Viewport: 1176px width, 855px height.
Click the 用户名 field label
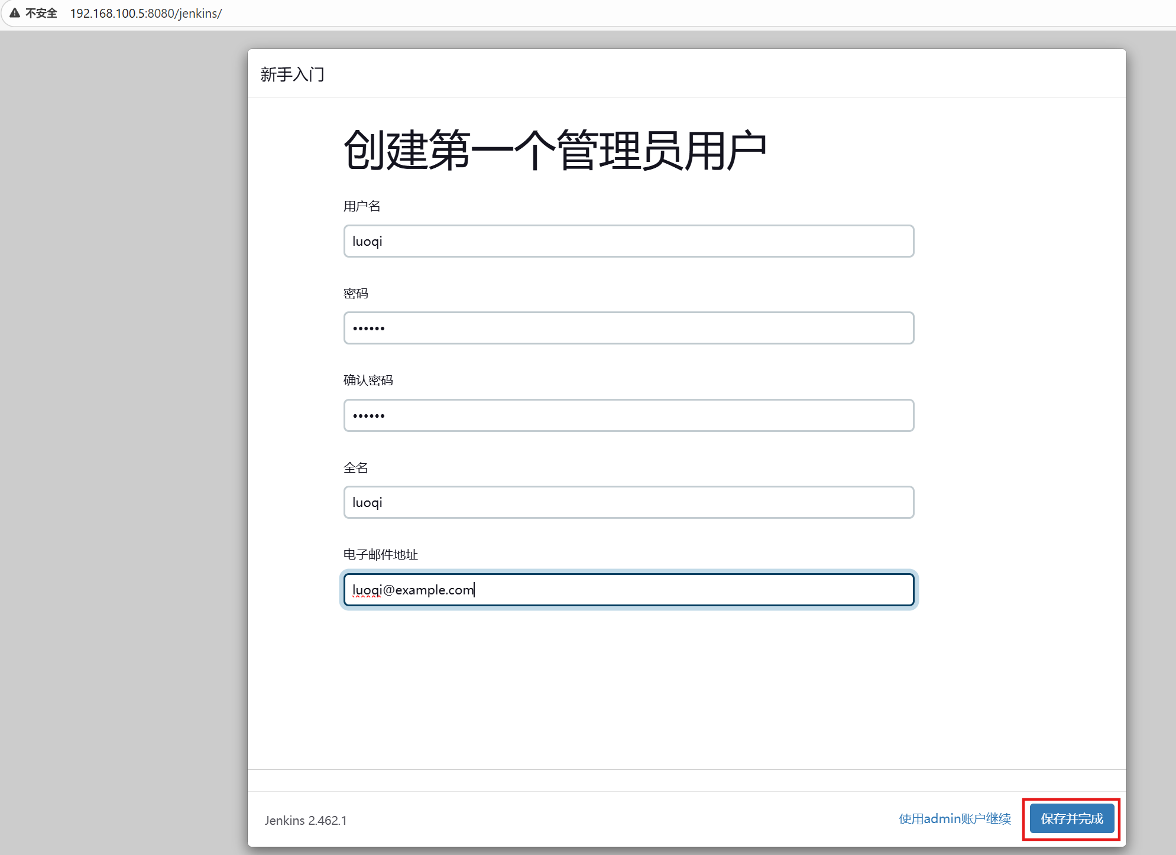pyautogui.click(x=362, y=206)
